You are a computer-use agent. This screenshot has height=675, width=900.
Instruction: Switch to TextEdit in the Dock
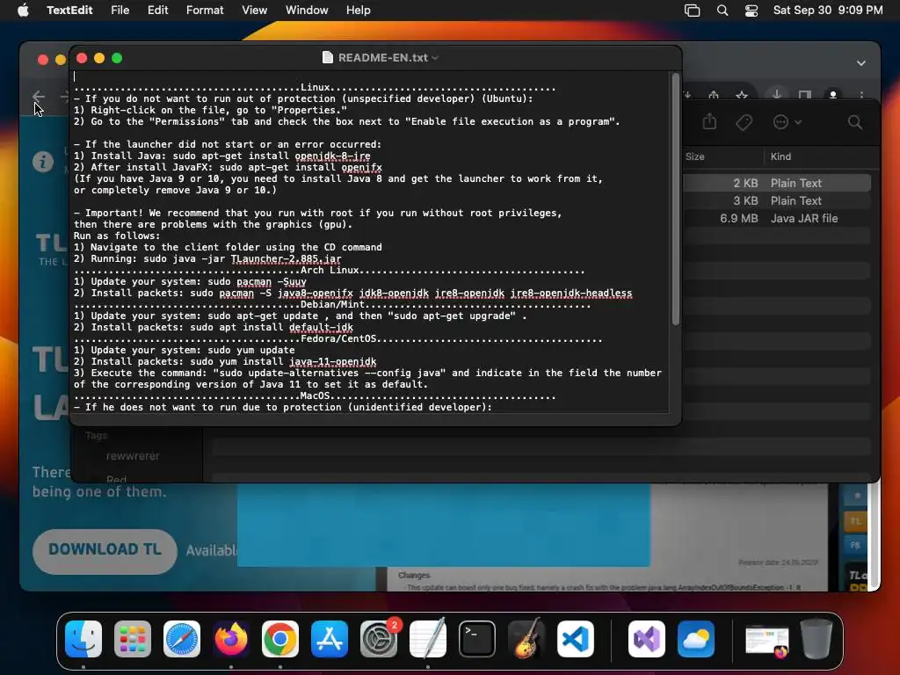(x=428, y=639)
